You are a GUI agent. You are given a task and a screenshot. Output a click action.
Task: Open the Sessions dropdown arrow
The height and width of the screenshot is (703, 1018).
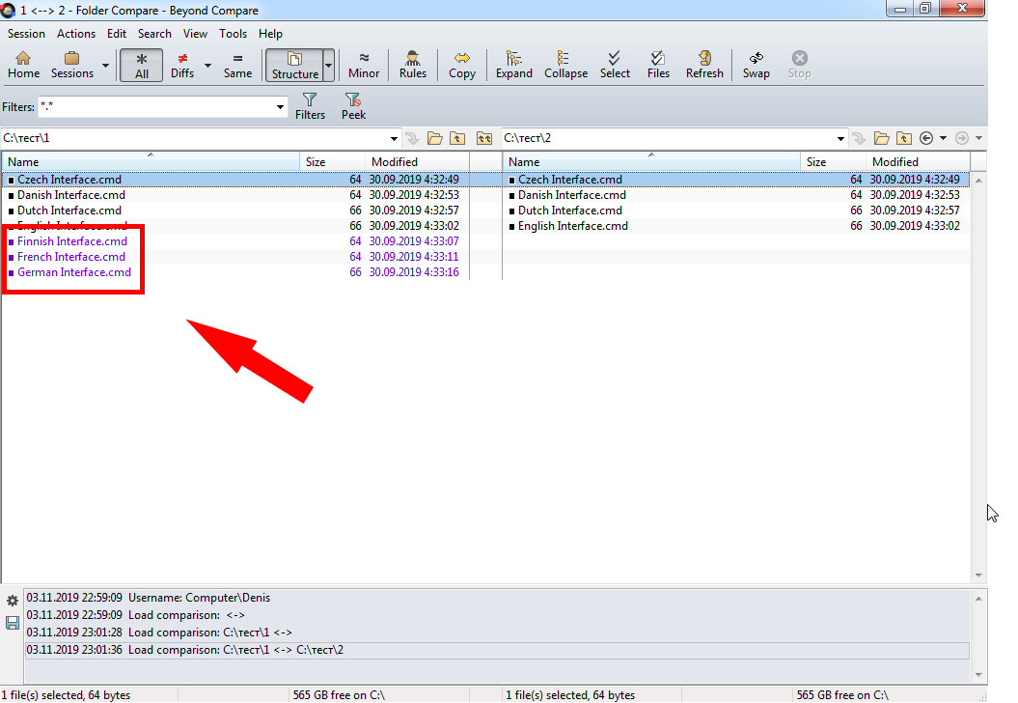pyautogui.click(x=105, y=66)
